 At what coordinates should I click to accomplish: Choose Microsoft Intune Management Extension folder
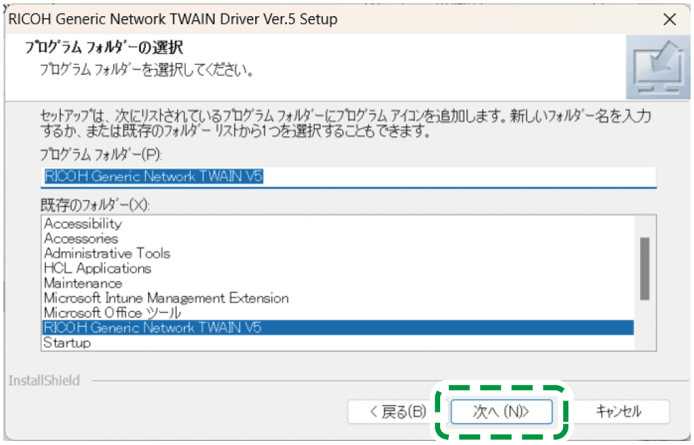[166, 298]
